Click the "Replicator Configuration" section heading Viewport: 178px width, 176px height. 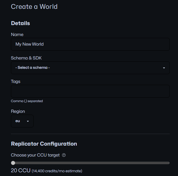44,144
